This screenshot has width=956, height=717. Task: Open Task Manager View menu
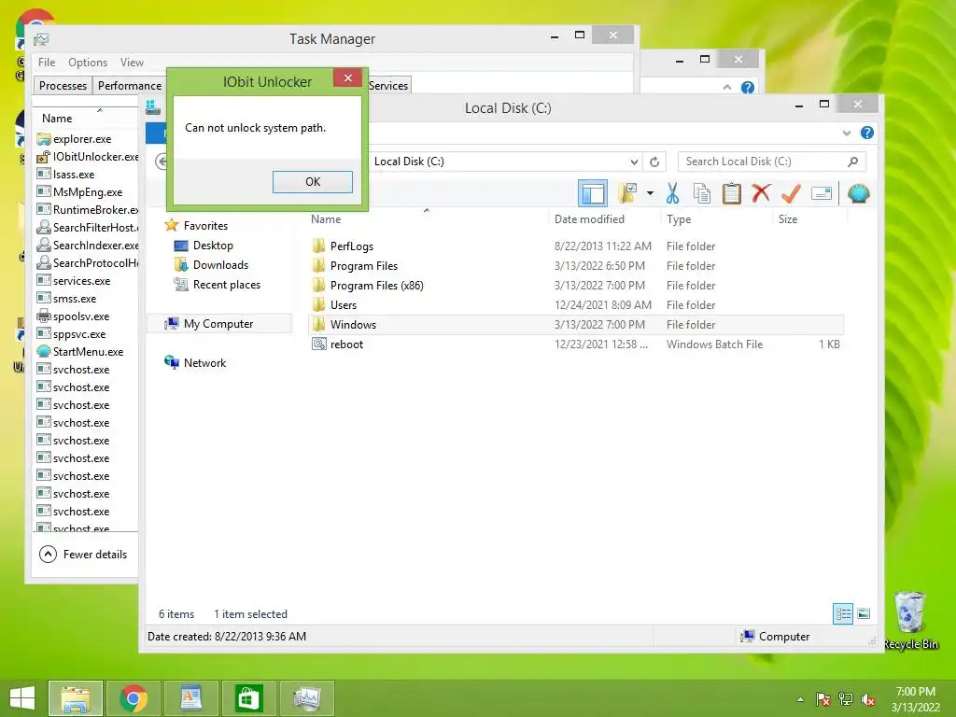click(132, 63)
